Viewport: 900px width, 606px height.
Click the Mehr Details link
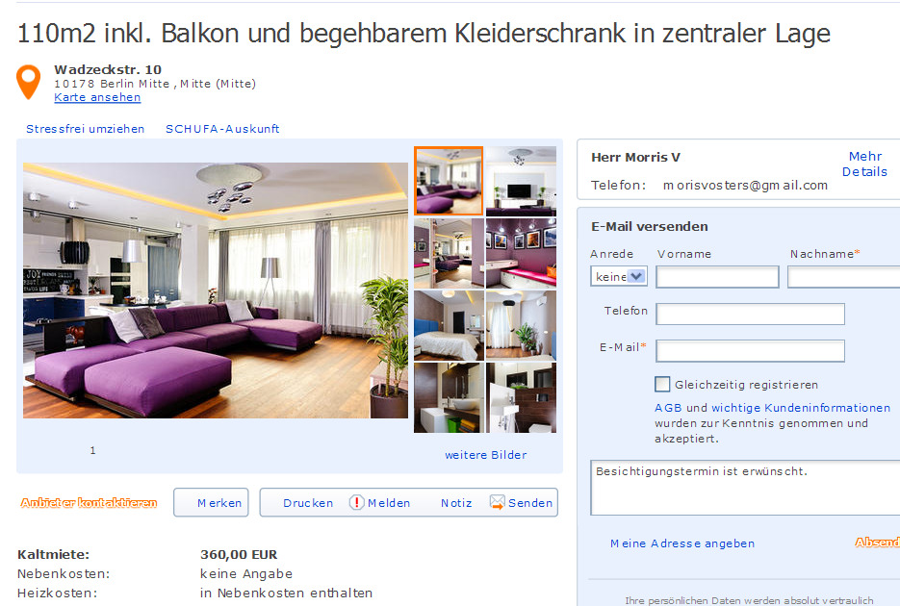(864, 164)
